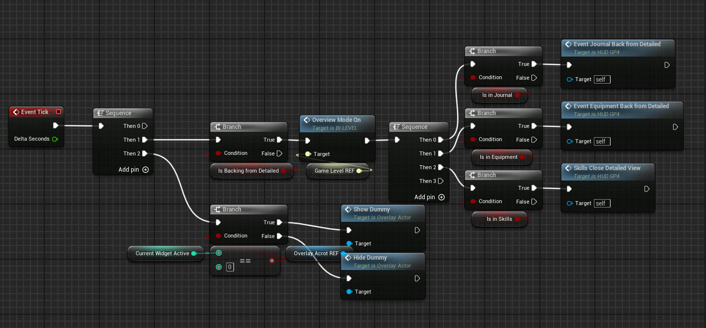The height and width of the screenshot is (328, 706).
Task: Select the Is Backing from Detailed variable node
Action: tap(248, 171)
